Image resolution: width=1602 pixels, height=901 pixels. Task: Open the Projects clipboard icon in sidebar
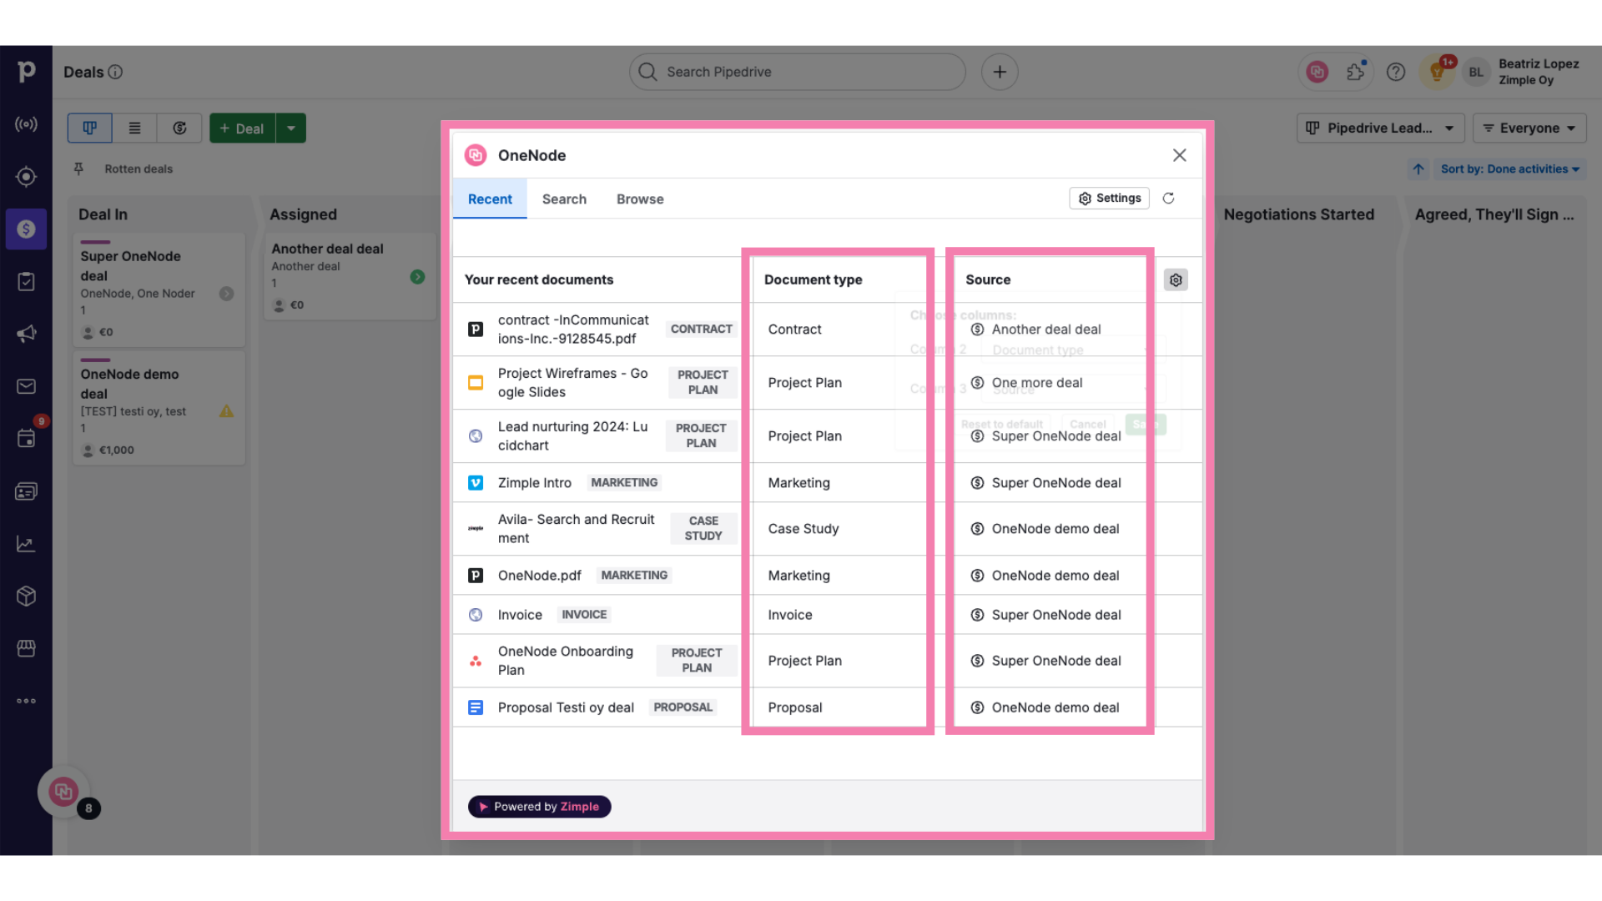26,281
